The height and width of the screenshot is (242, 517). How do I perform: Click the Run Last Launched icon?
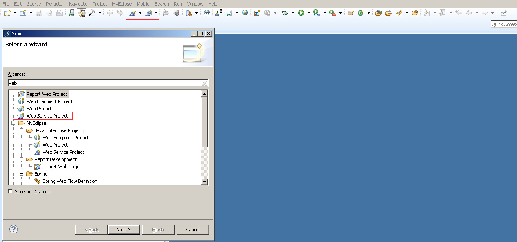point(317,13)
